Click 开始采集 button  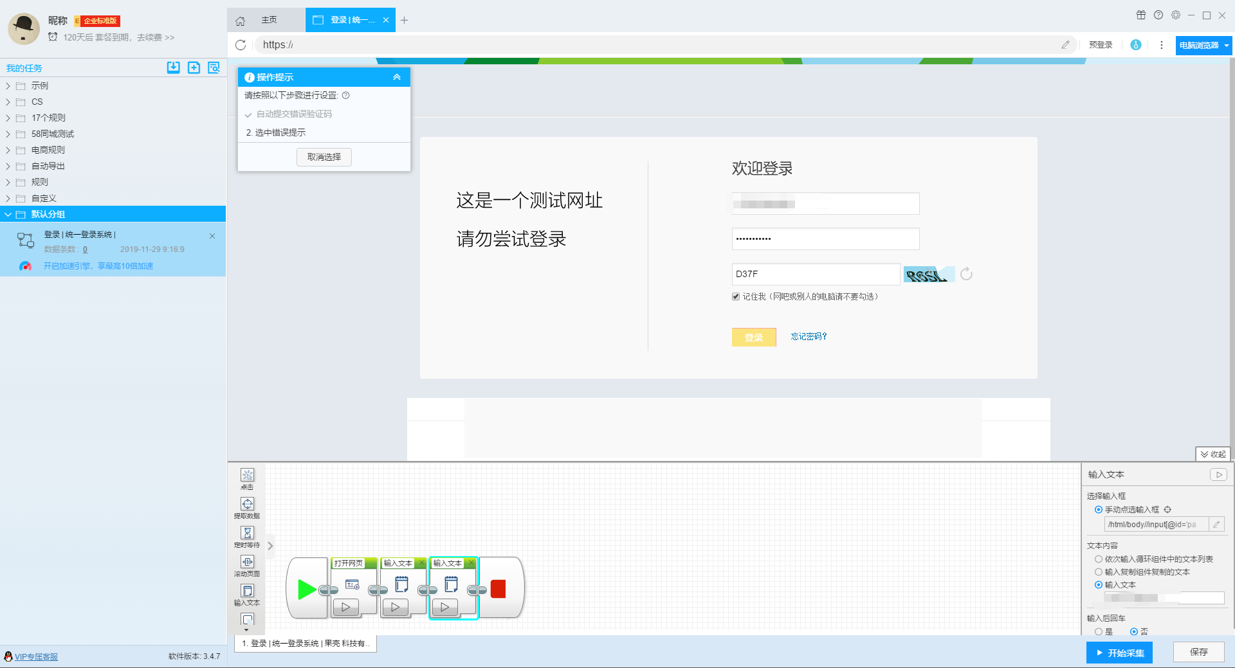coord(1119,653)
